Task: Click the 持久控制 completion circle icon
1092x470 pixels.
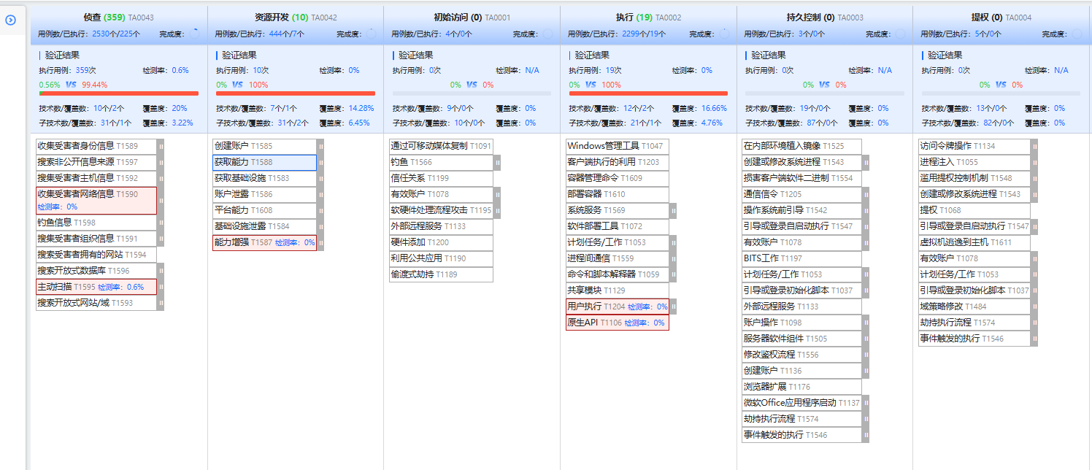Action: point(900,33)
